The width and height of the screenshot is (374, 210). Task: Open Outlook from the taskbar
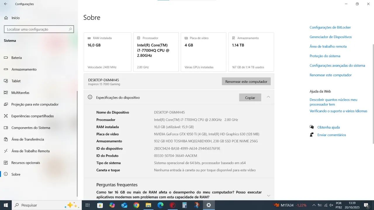pyautogui.click(x=124, y=205)
